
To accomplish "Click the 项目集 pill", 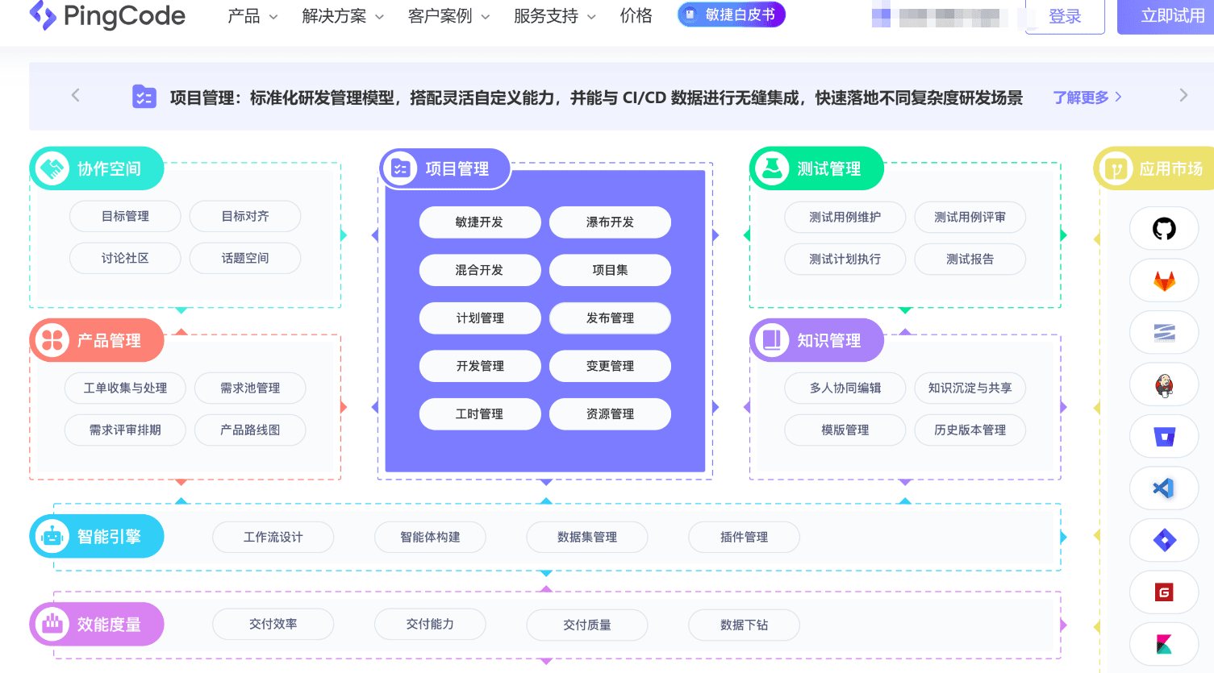I will [x=610, y=270].
